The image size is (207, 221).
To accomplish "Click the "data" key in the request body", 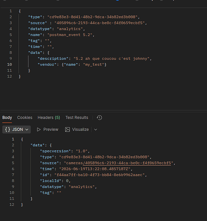I will click(35, 53).
